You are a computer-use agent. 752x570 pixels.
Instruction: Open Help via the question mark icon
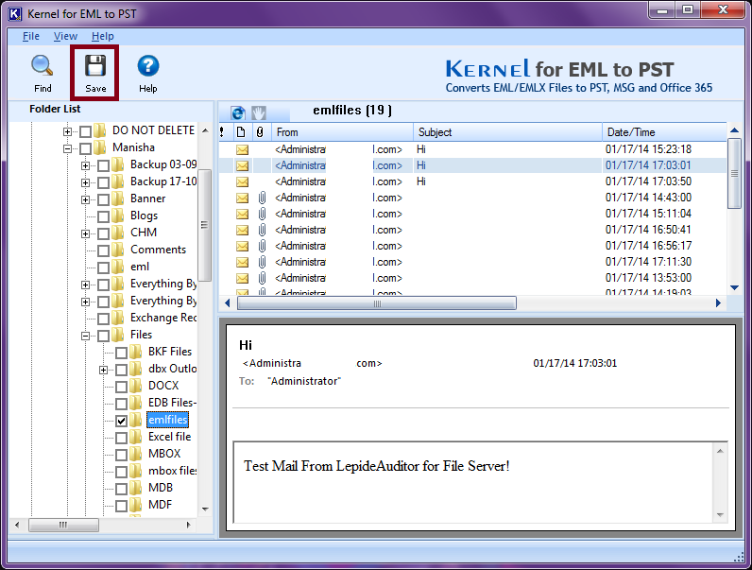(148, 66)
